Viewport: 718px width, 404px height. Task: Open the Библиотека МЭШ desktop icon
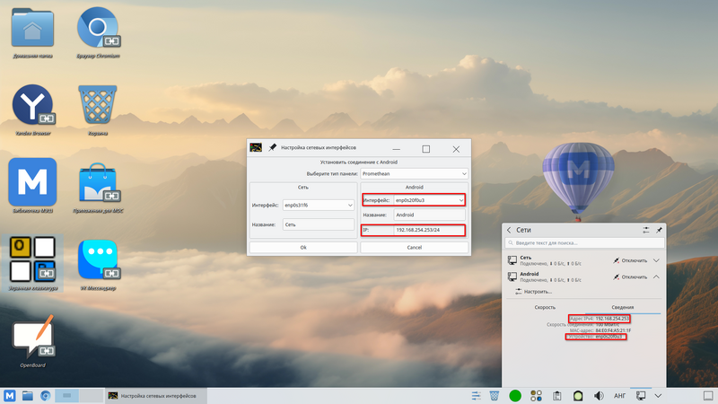(x=33, y=182)
